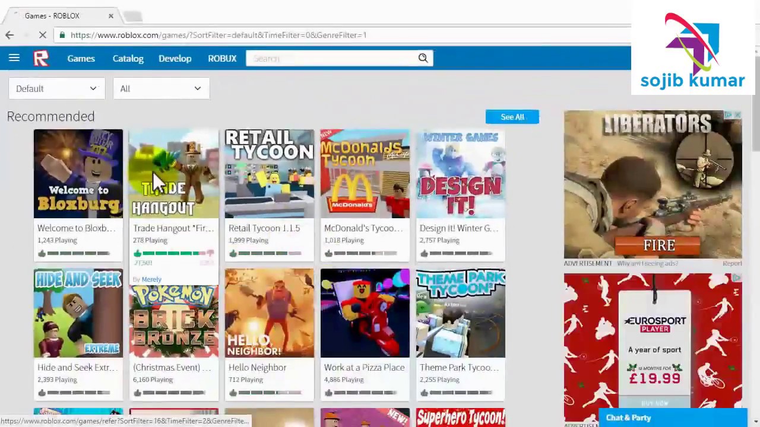Click thumbs-up icon under Retail Tycoon
This screenshot has height=427, width=760.
[x=233, y=253]
